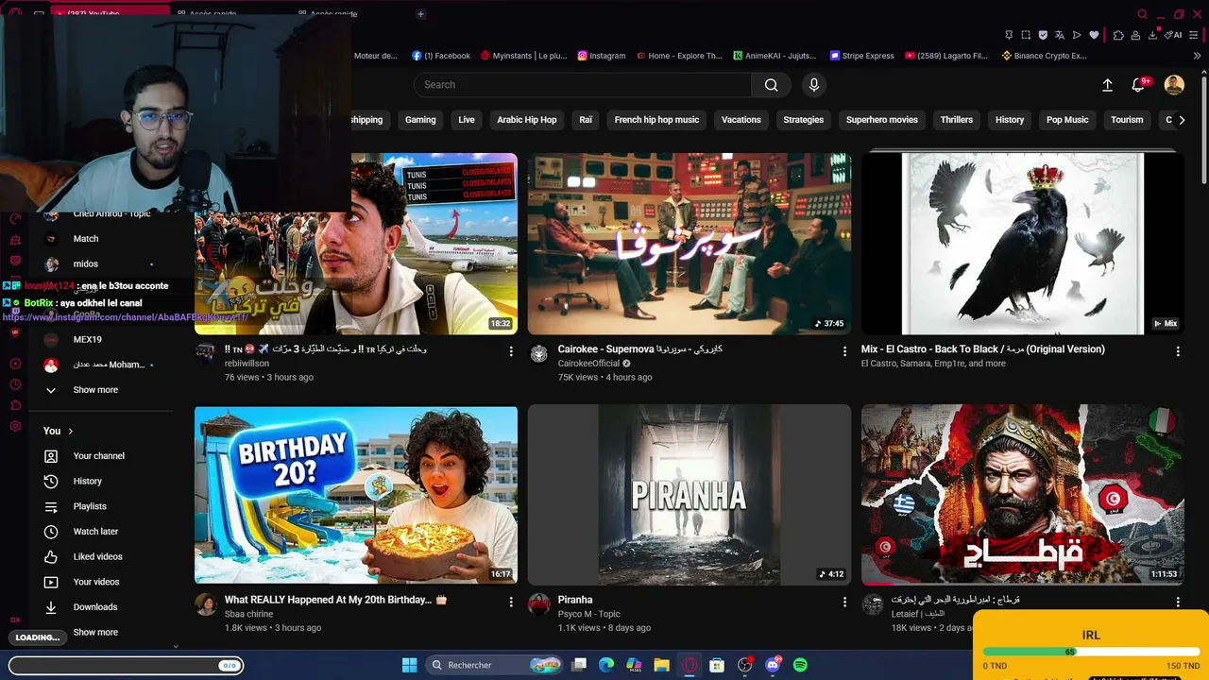The width and height of the screenshot is (1209, 680).
Task: Open more options for Birthday video
Action: pos(511,602)
